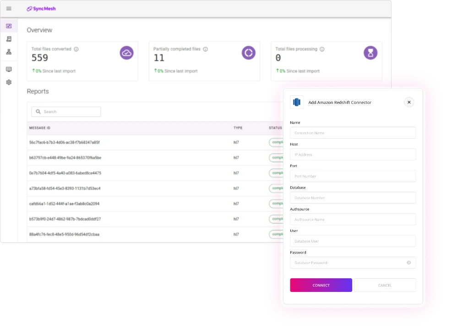Switch to the Reports section
The width and height of the screenshot is (452, 334).
point(38,91)
